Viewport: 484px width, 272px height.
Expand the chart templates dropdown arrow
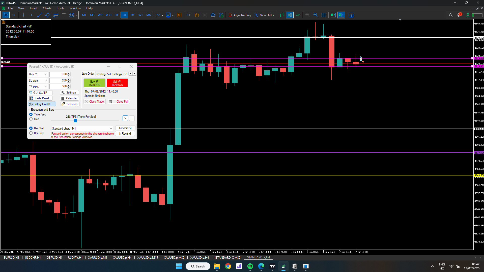[173, 15]
